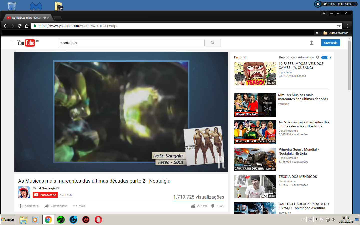
Task: Go to the YouTube home logo
Action: (x=26, y=43)
